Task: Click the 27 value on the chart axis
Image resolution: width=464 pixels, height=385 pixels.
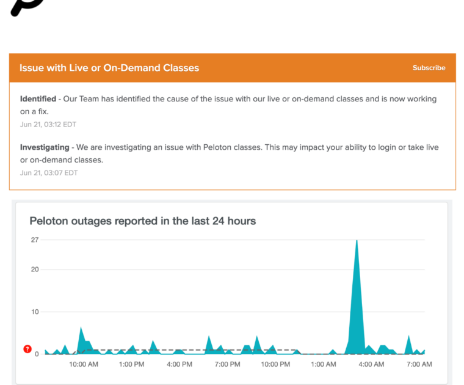Action: 35,240
